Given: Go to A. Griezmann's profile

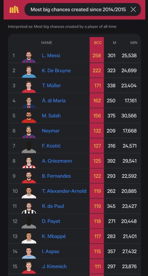Looking at the screenshot, I should [57, 161].
